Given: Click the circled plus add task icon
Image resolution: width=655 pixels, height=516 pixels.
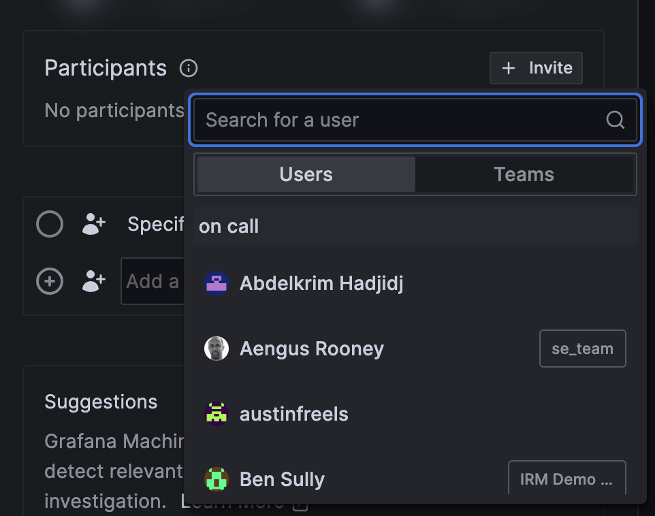Looking at the screenshot, I should coord(50,280).
